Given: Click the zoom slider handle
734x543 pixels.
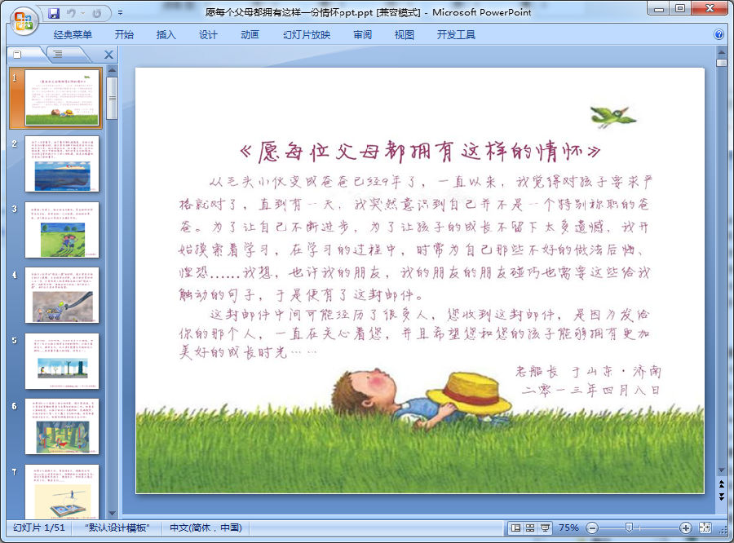Looking at the screenshot, I should [629, 528].
